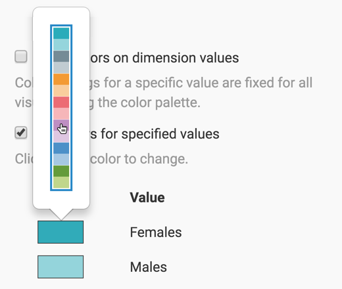Screen dimensions: 342x289
Task: Pick the red palette color
Action: 61,102
